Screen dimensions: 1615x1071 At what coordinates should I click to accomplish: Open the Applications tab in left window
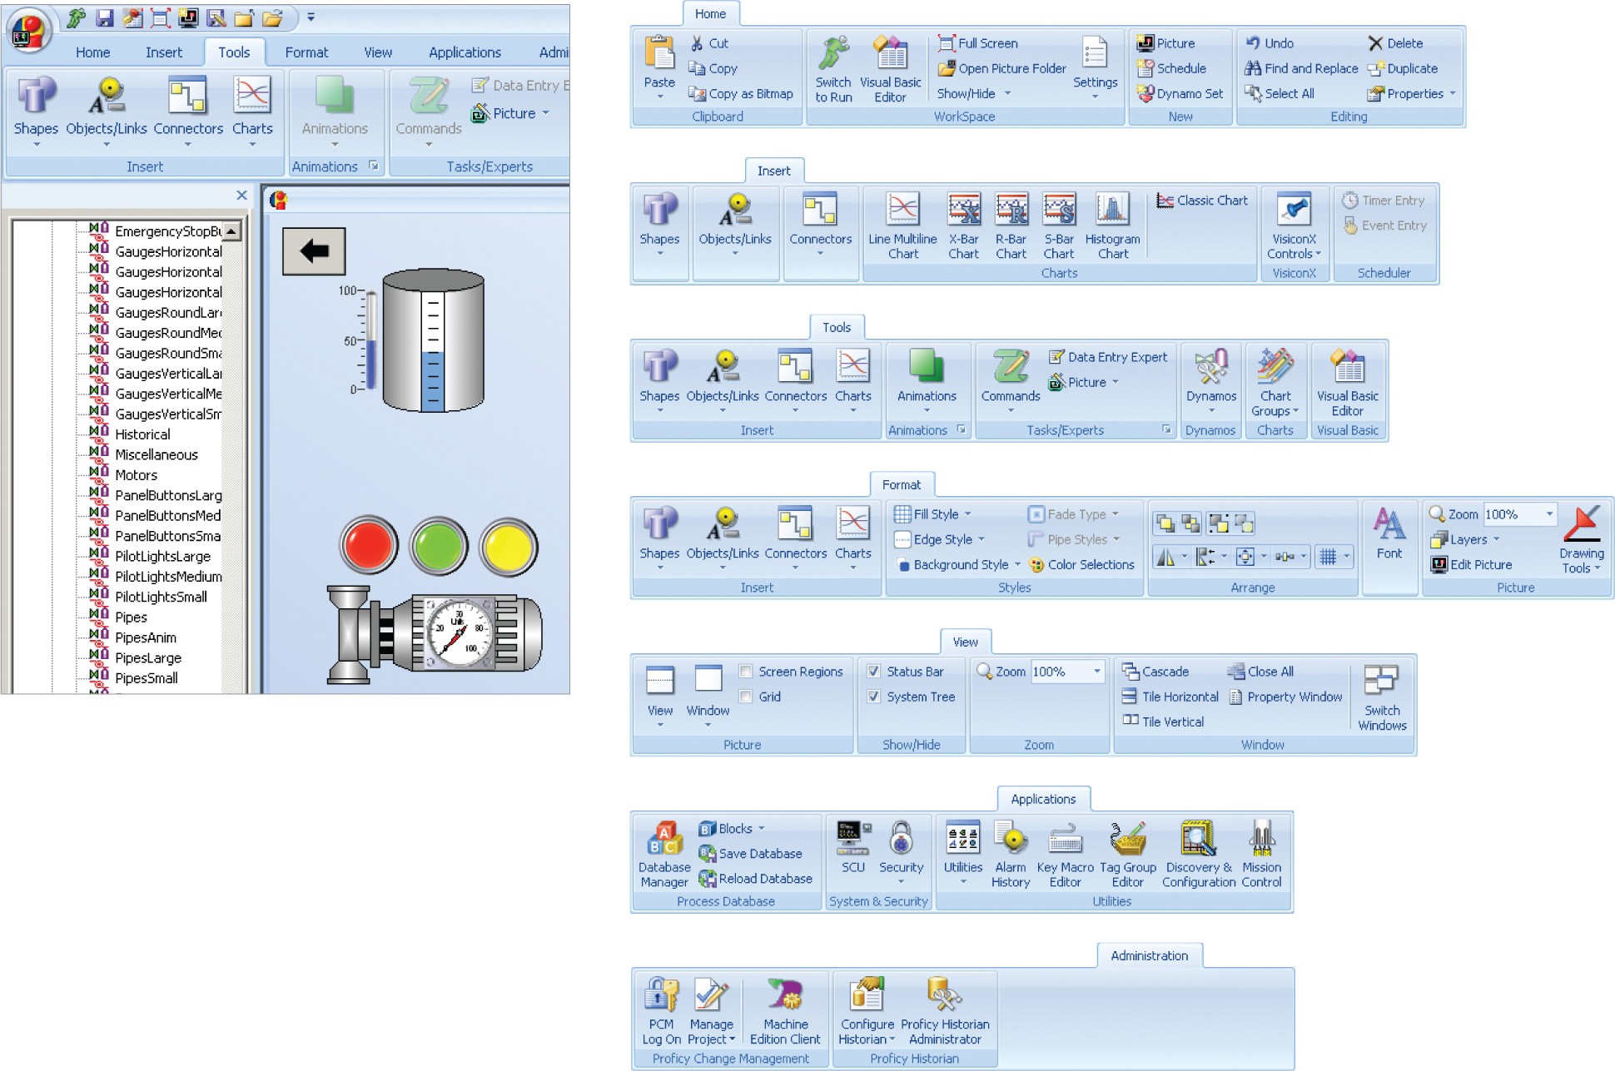465,52
